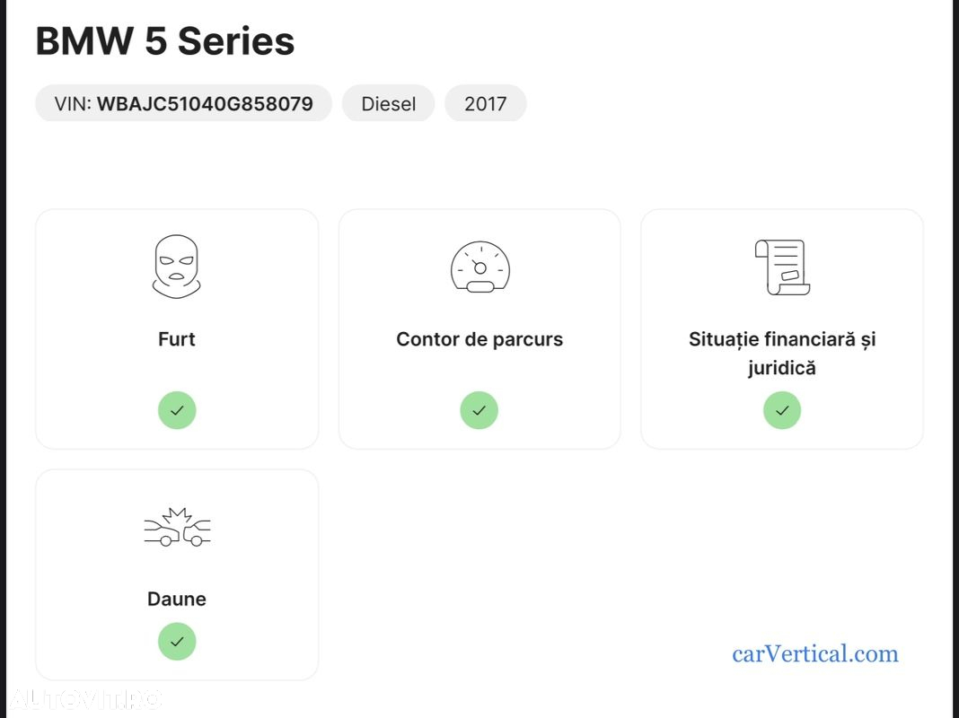Click the 'VIN:' label in the VIN chip

(73, 103)
